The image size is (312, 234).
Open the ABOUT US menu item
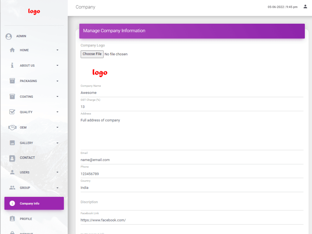34,66
